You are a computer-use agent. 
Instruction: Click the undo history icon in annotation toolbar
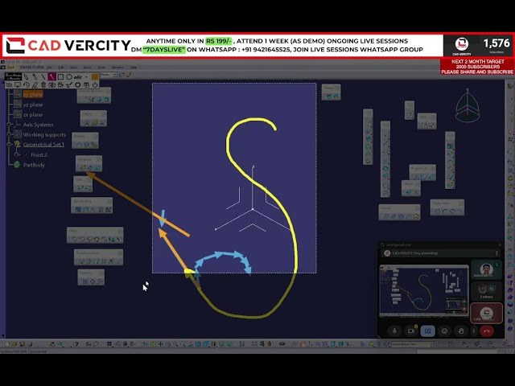(x=27, y=85)
